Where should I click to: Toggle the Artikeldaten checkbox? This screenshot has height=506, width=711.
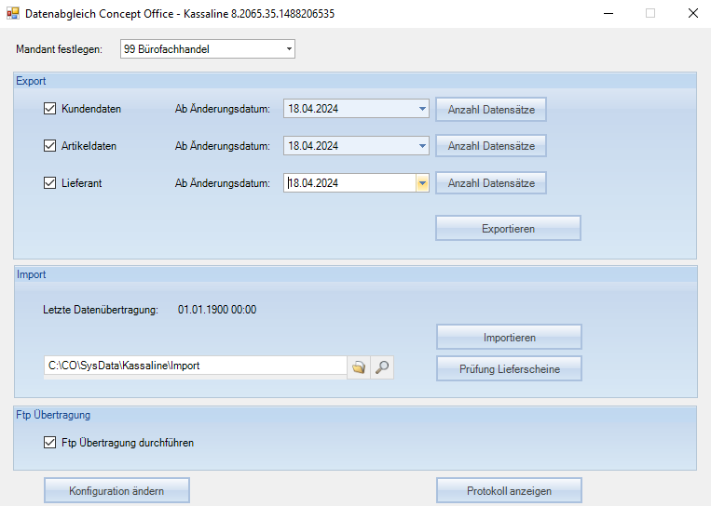(x=50, y=146)
